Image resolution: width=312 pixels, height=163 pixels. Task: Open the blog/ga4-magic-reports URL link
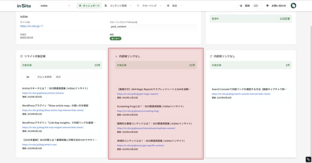pos(138,94)
